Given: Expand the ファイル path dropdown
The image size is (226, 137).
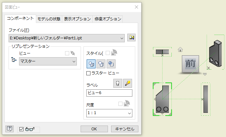Looking at the screenshot, I should (122, 38).
